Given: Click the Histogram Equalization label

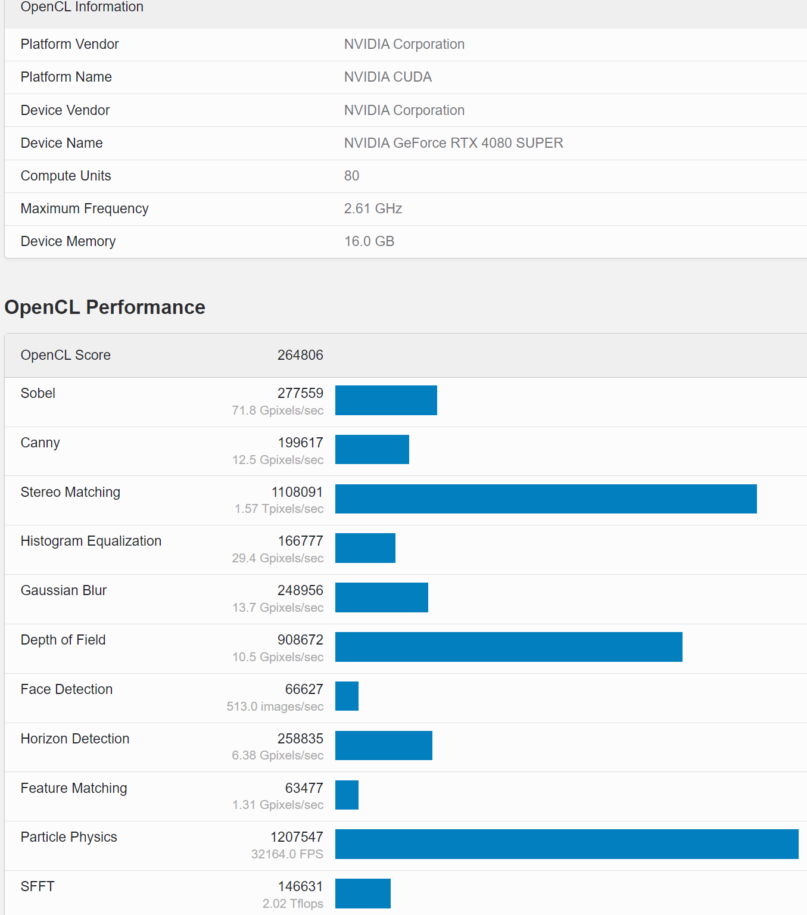Looking at the screenshot, I should (91, 541).
